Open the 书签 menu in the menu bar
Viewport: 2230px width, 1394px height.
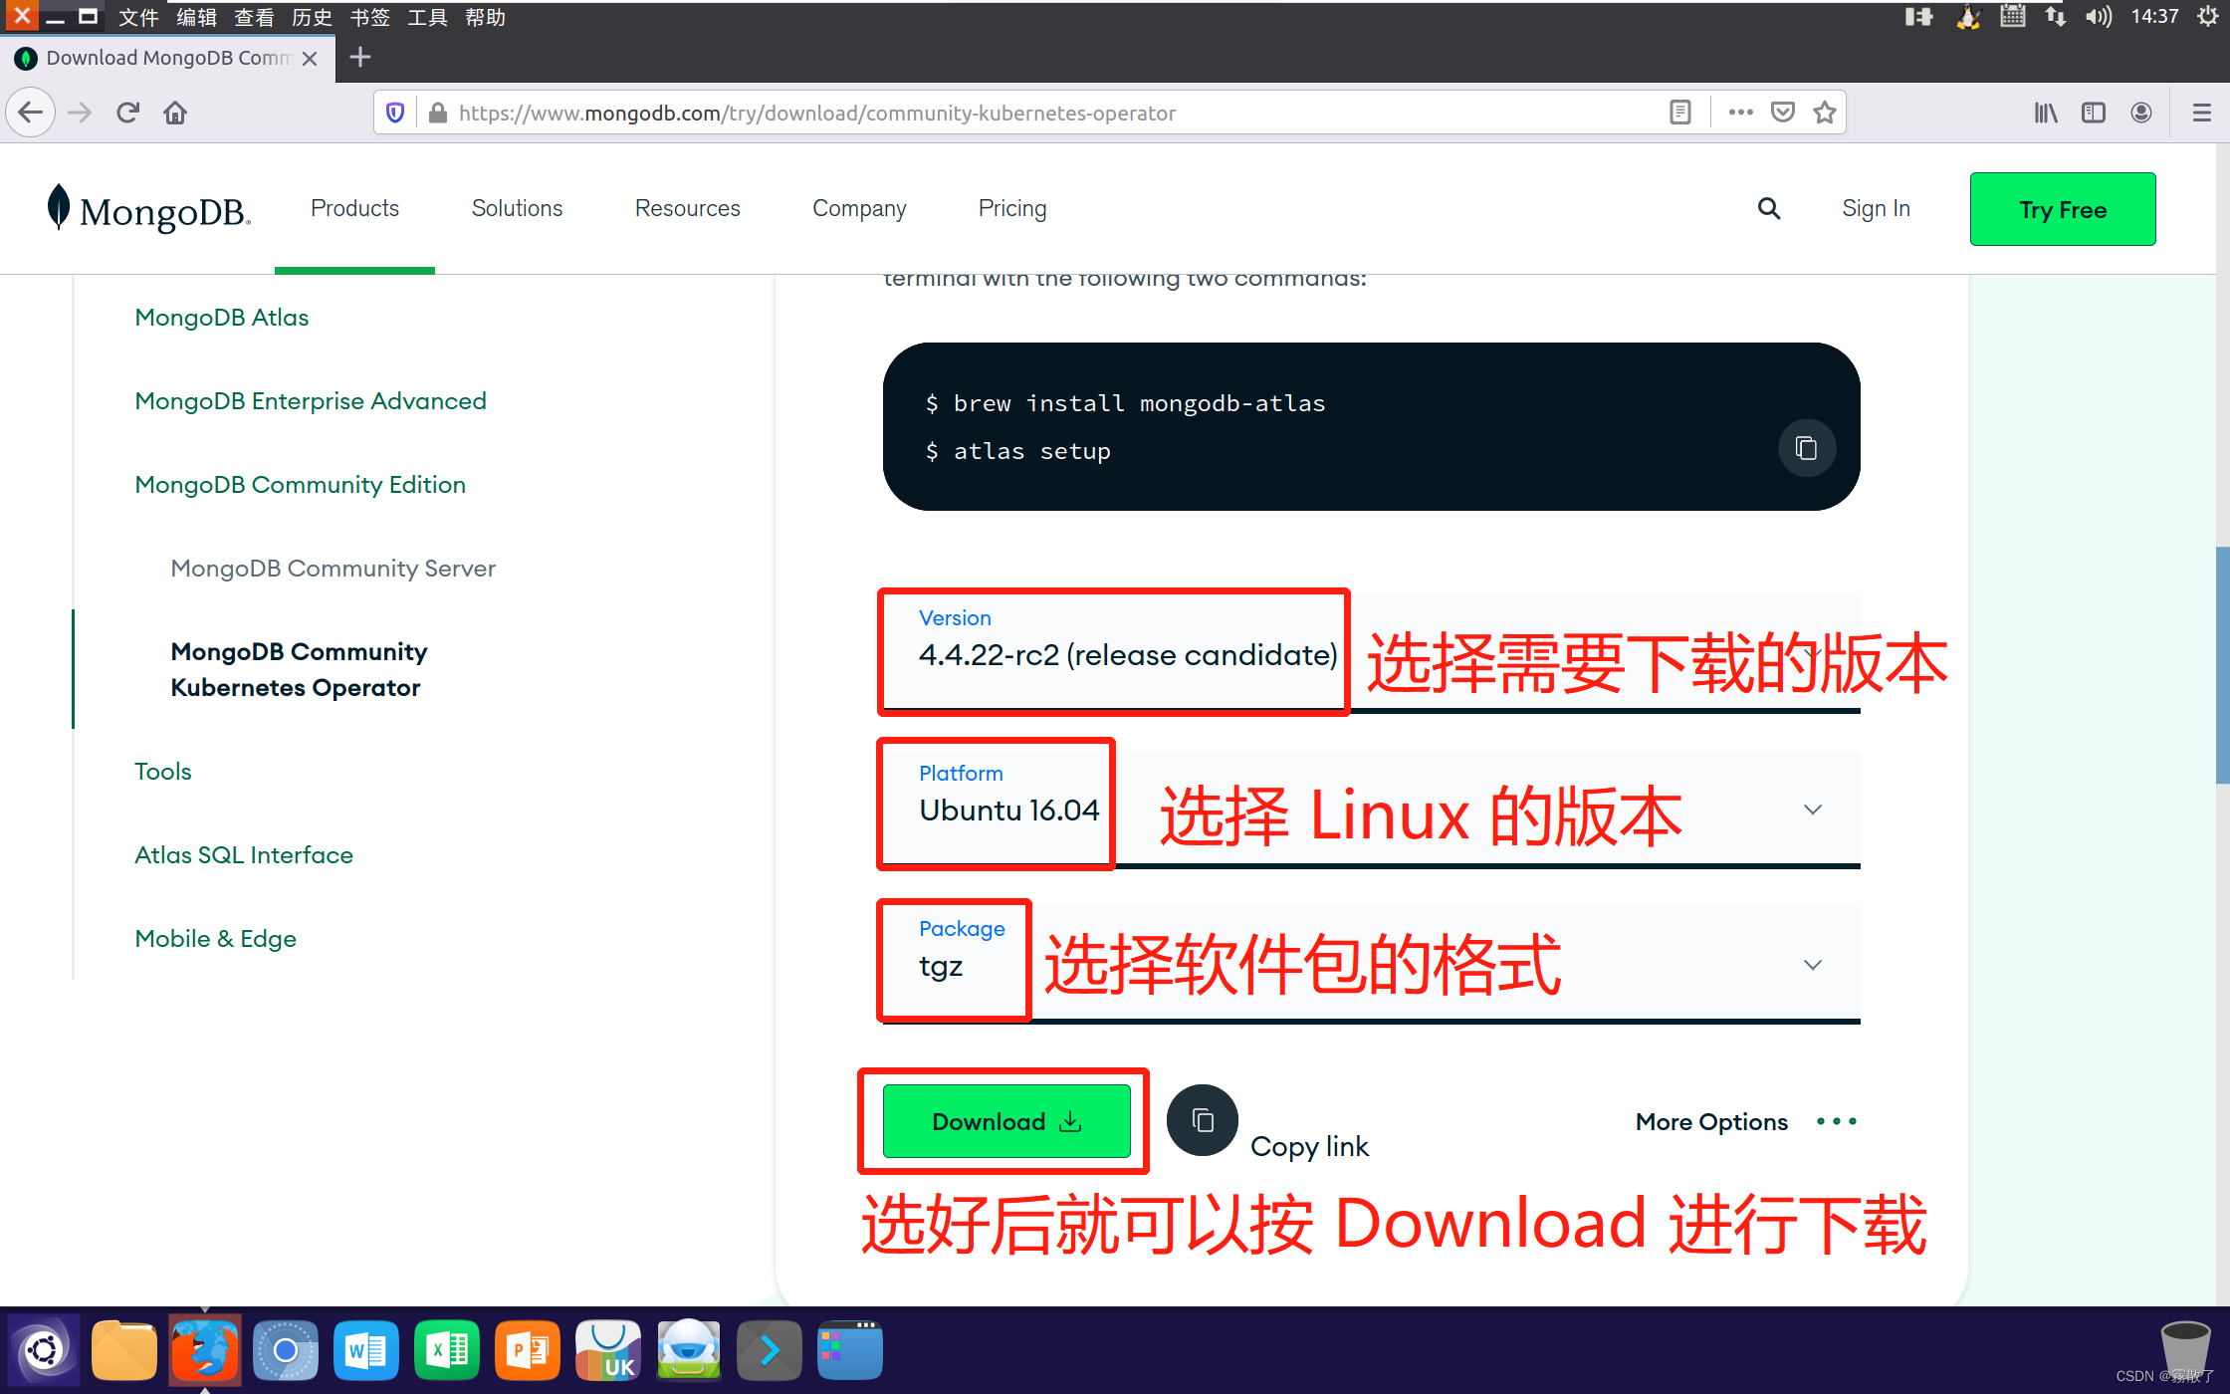(x=368, y=16)
